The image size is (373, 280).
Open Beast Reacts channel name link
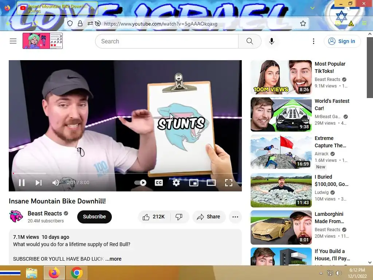click(x=45, y=213)
